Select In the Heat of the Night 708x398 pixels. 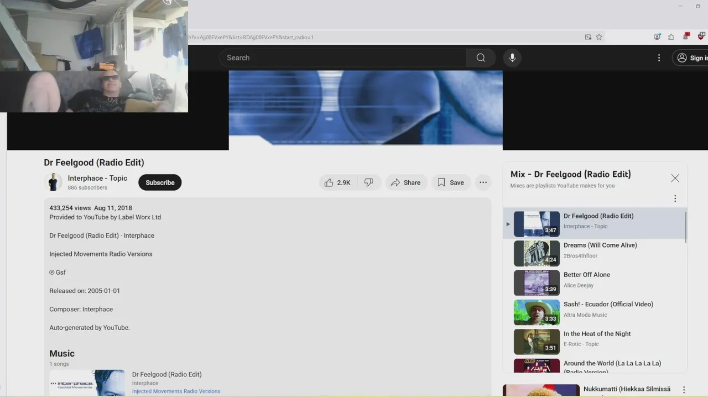(597, 334)
